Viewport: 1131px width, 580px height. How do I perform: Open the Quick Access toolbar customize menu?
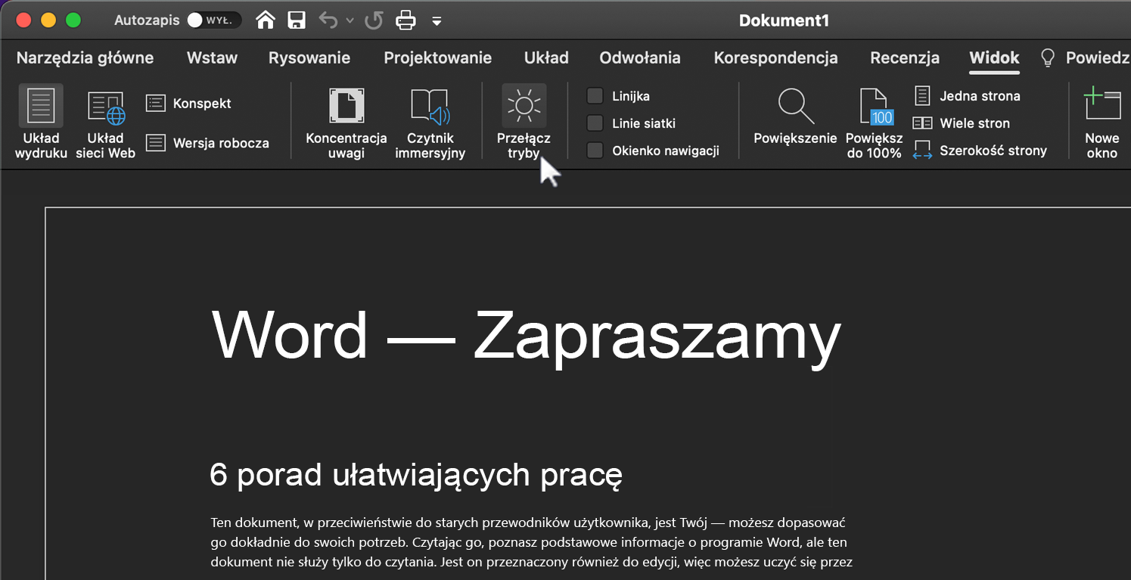[437, 21]
